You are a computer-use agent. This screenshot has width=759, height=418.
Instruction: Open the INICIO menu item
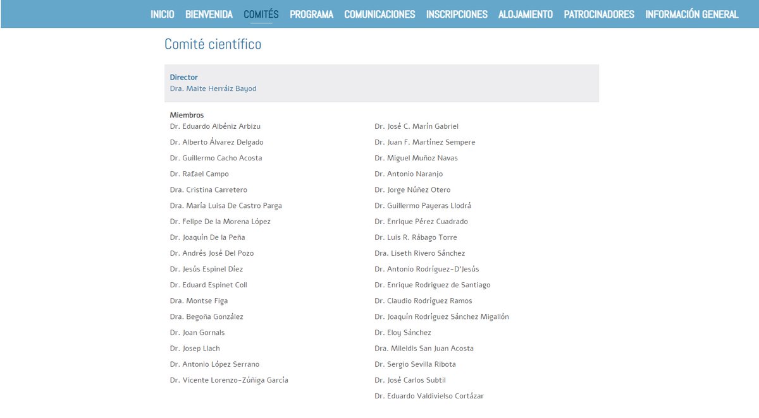tap(163, 14)
